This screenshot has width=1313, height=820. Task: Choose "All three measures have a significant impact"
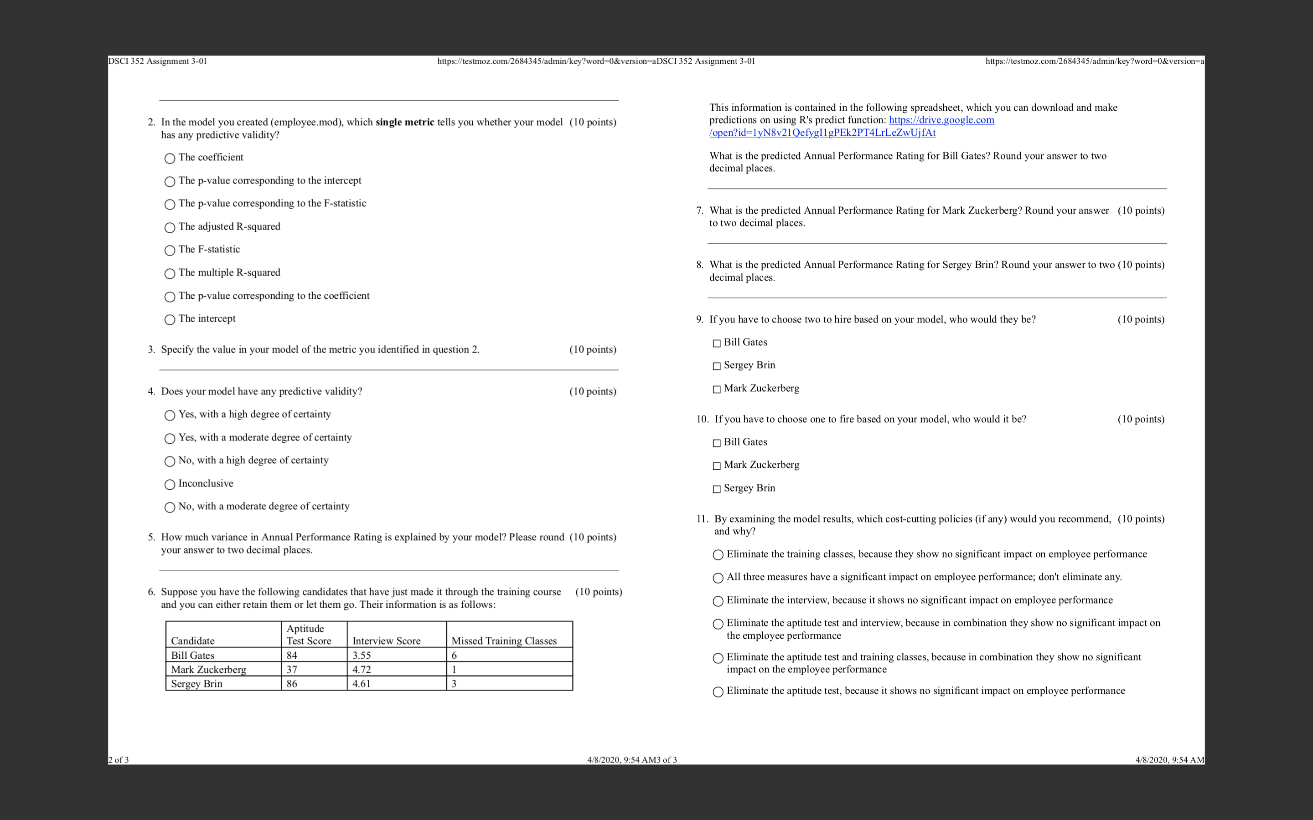coord(718,578)
